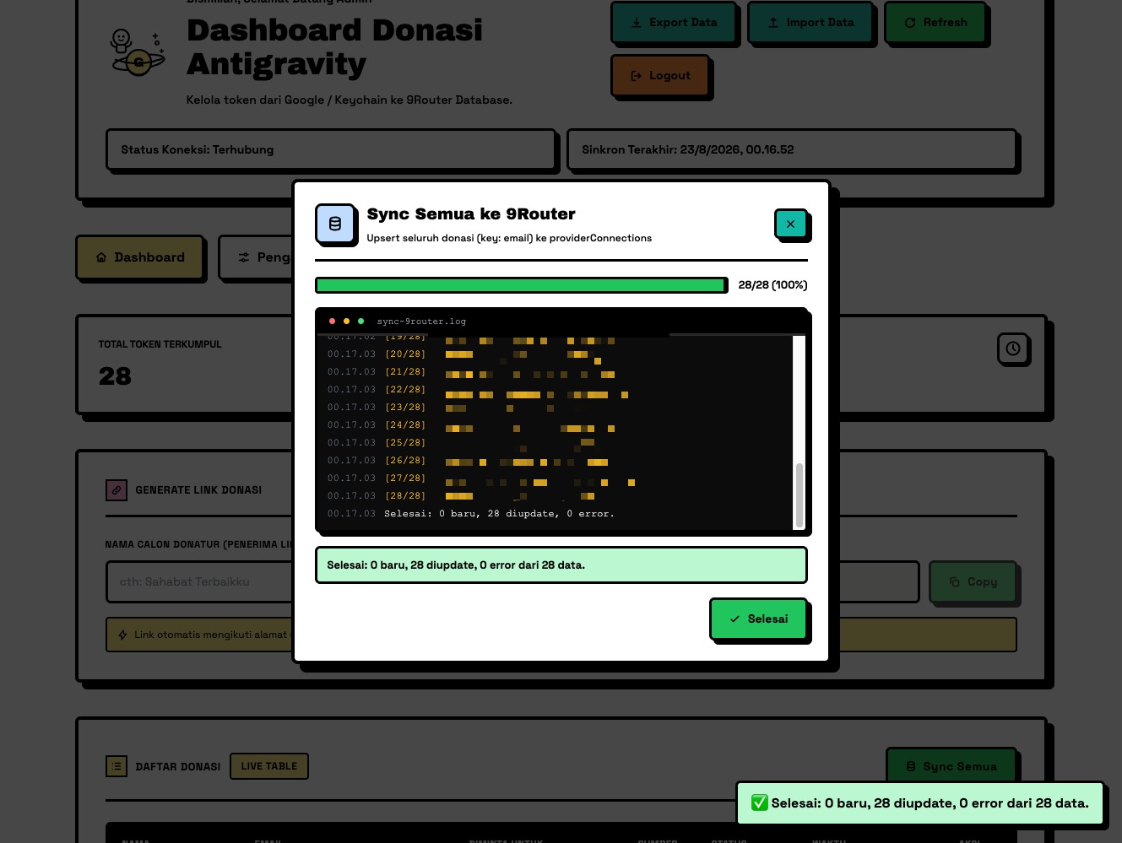The width and height of the screenshot is (1122, 843).
Task: Click the green dot in the log titlebar
Action: (x=360, y=321)
